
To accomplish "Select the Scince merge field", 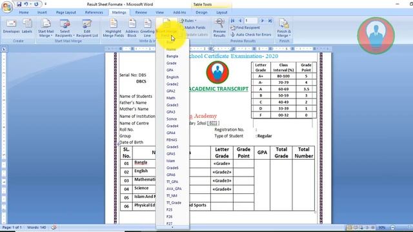I will pos(172,119).
